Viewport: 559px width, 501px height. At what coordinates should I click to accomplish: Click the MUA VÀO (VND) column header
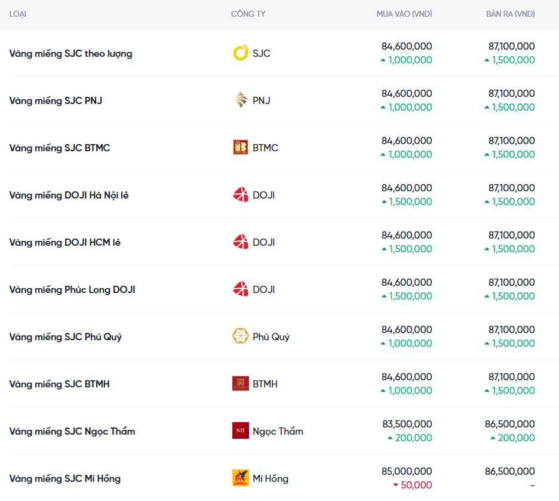point(404,14)
